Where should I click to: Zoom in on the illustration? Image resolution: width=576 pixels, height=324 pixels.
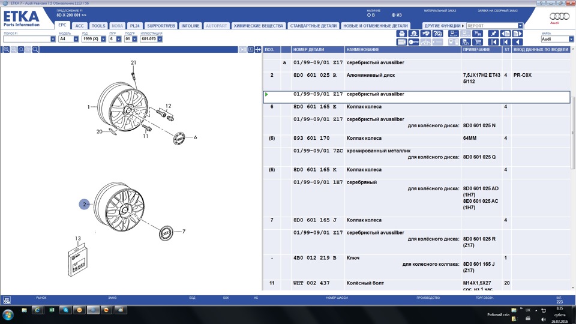coord(6,49)
